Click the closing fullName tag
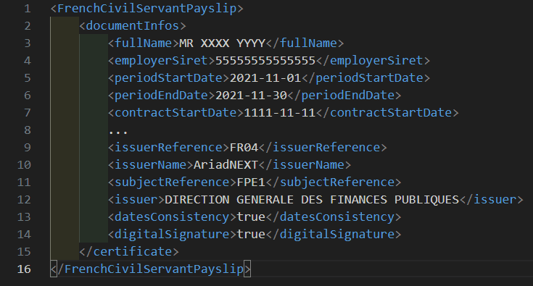Viewport: 533px width, 286px height. 305,43
